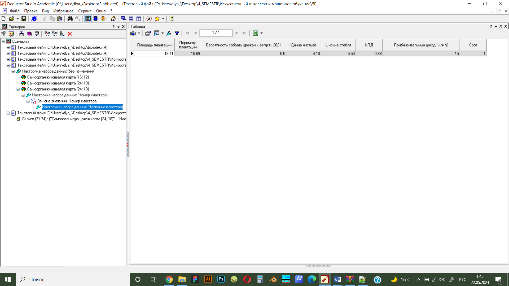Select Самоорганизующаяся карта [16; 12] node
Screen dimensions: 509x286
tap(58, 77)
